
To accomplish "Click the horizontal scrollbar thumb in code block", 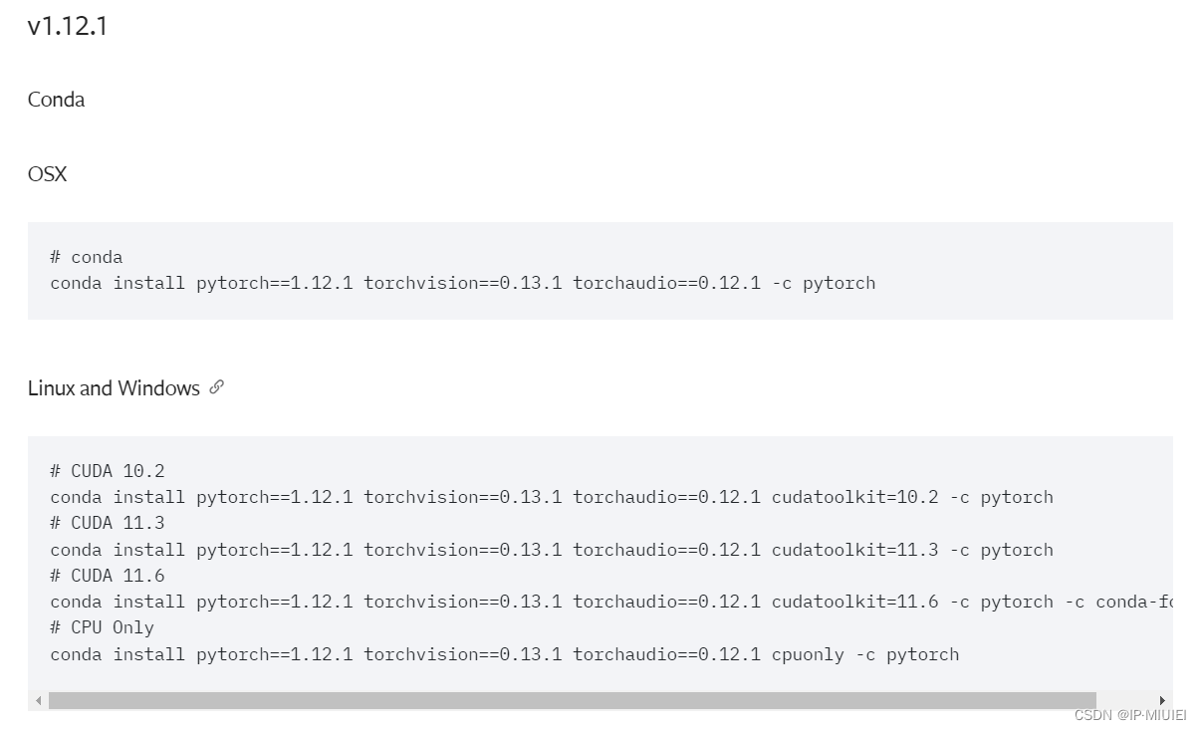I will (x=572, y=701).
